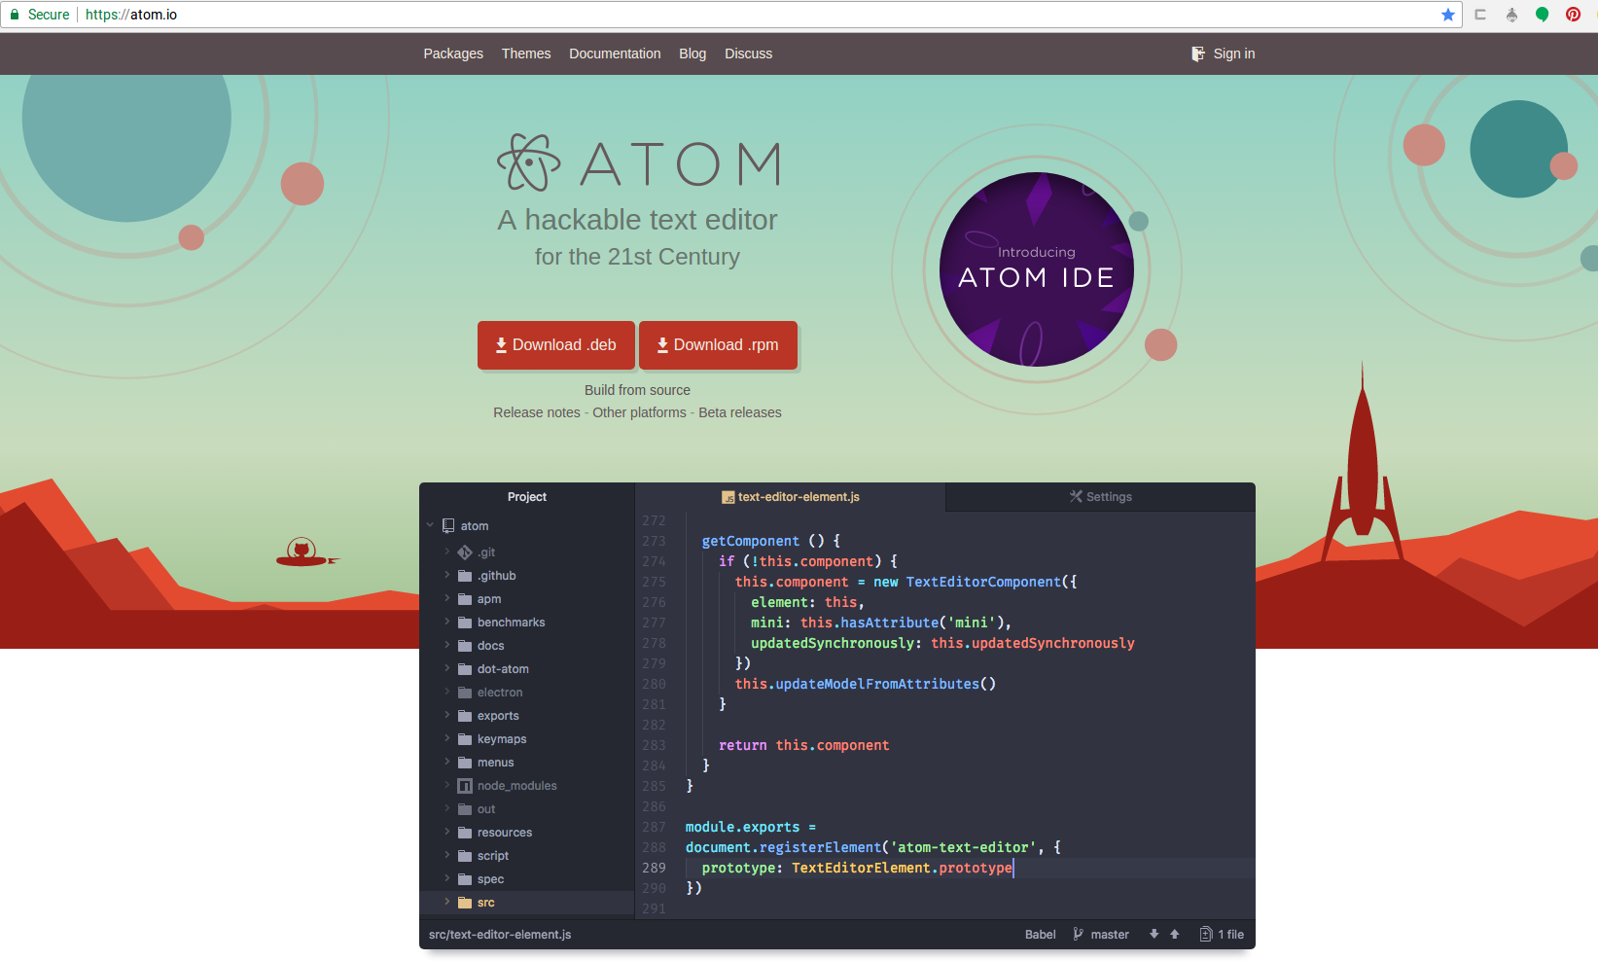Visit the Discuss forum link

click(748, 53)
